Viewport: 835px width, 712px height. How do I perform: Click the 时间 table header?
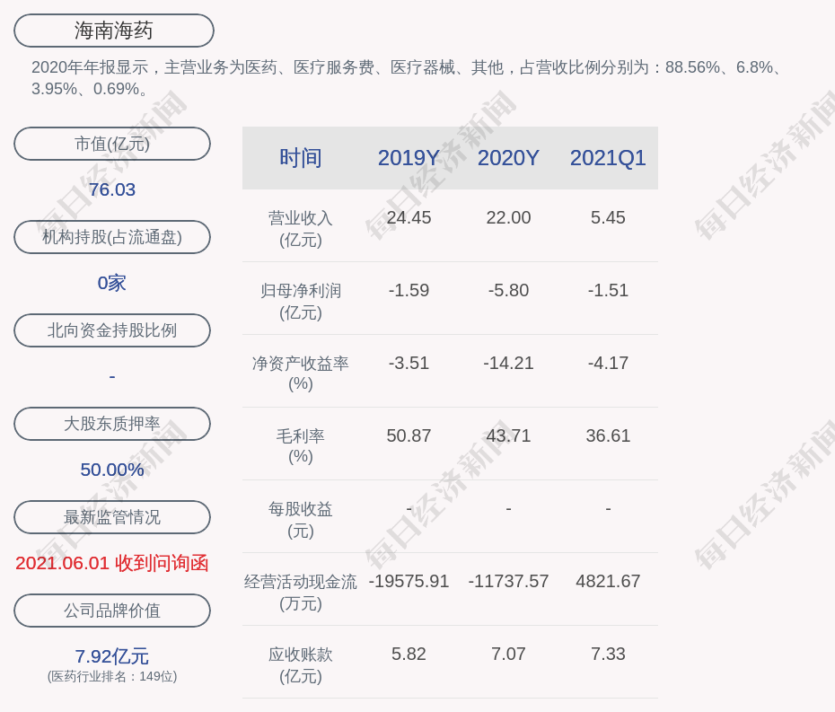pyautogui.click(x=301, y=158)
